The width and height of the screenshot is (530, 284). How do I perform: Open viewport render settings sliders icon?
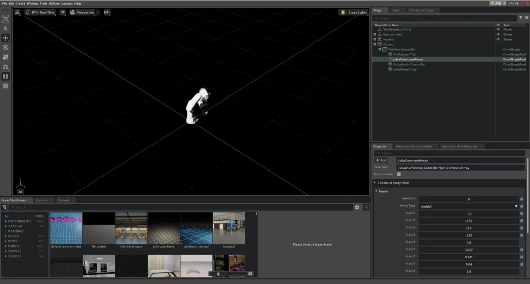pyautogui.click(x=17, y=12)
